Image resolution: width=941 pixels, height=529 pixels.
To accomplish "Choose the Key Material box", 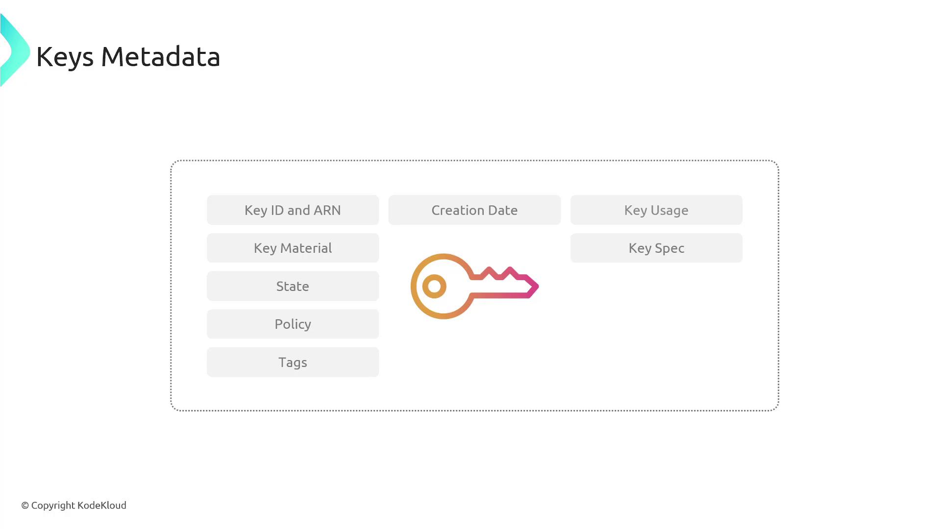I will [x=293, y=248].
